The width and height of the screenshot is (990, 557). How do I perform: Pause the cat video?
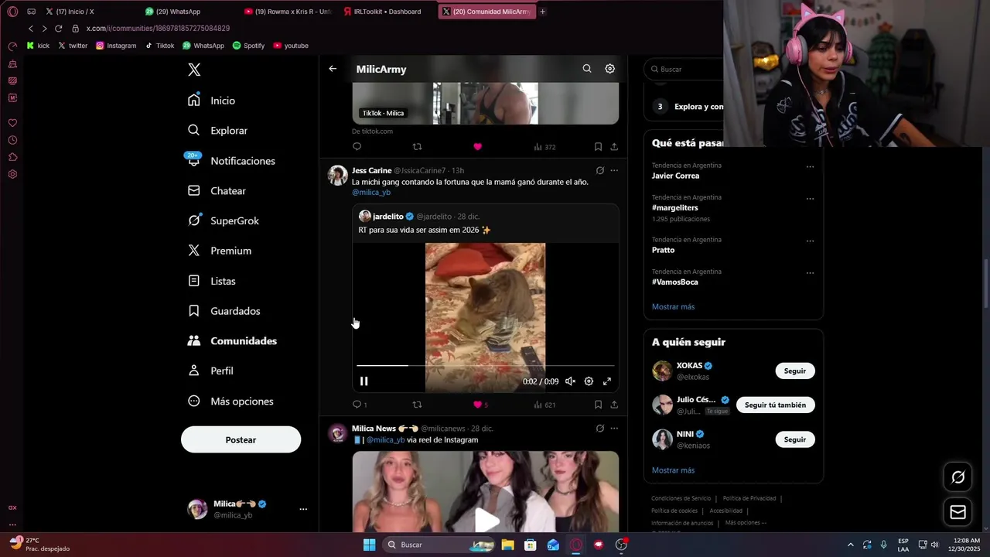coord(364,381)
